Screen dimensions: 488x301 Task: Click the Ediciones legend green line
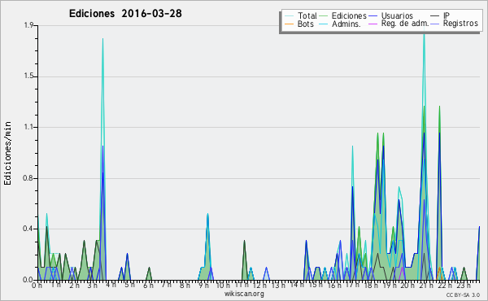click(x=324, y=15)
